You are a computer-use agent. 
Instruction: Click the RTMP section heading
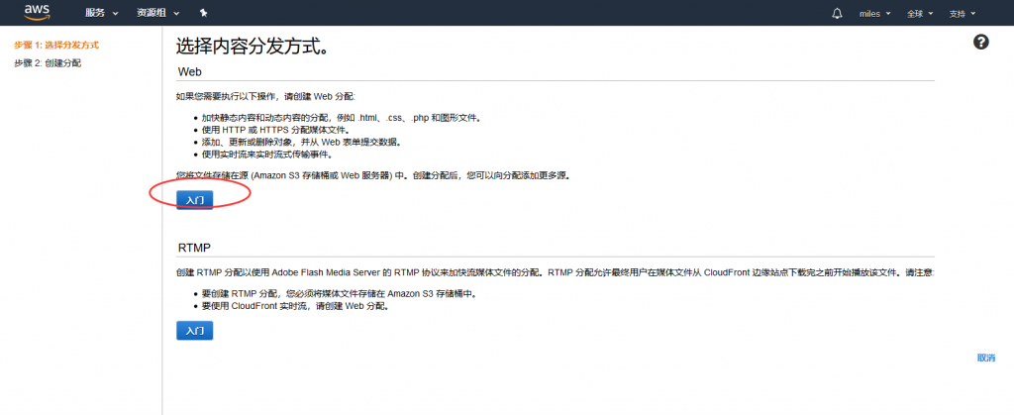194,249
